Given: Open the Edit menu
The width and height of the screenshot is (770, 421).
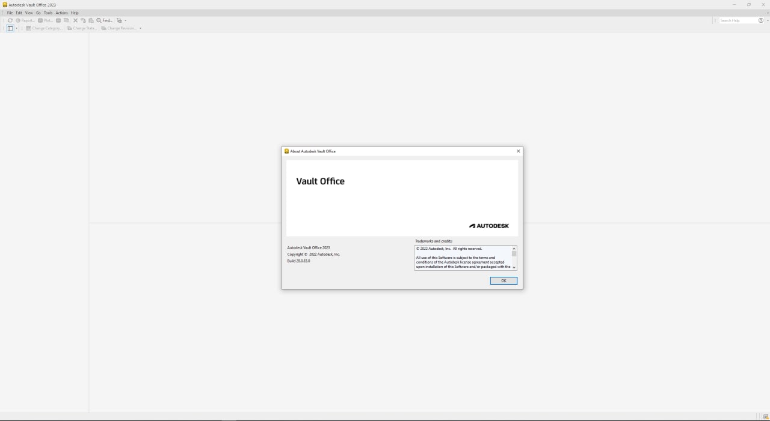Looking at the screenshot, I should coord(19,13).
